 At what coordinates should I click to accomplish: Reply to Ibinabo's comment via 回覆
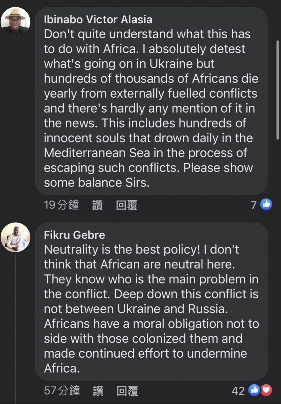click(127, 205)
